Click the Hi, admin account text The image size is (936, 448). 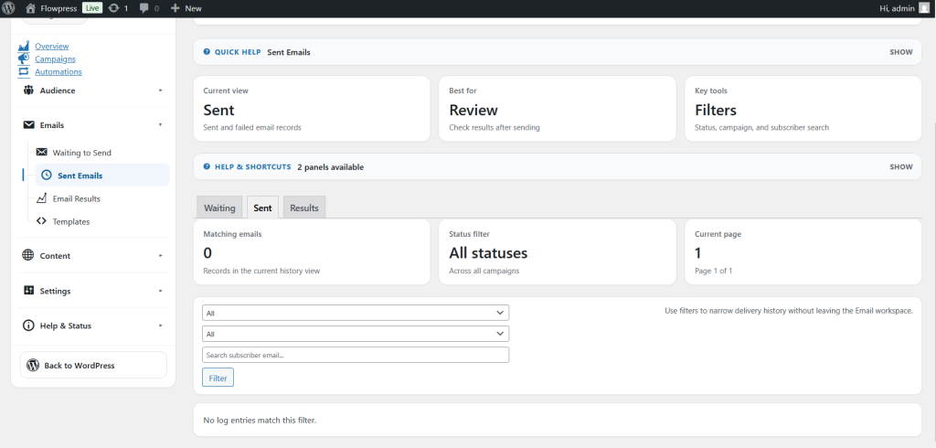[897, 8]
